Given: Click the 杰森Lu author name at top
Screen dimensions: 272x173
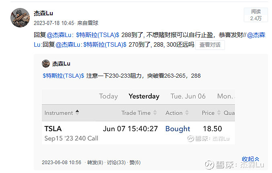Looking at the screenshot, I should 43,13.
